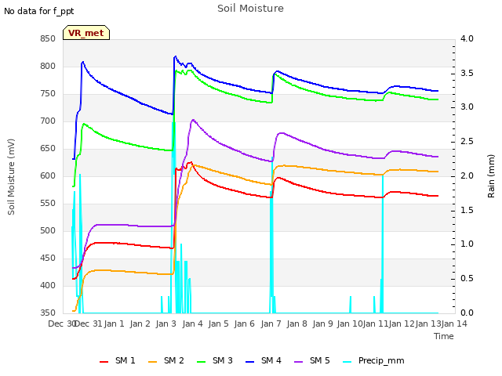Click the 600 left axis tick label
502x376 pixels.
(48, 175)
